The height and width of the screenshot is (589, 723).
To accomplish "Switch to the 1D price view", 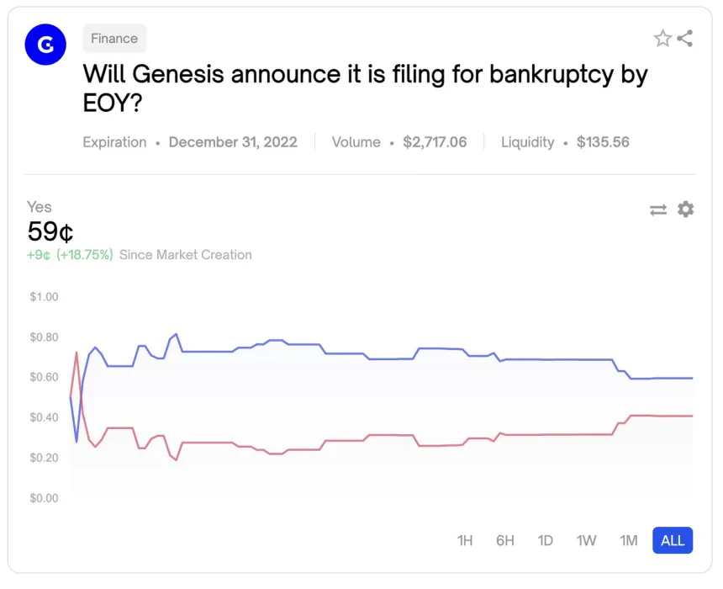I will pos(546,540).
